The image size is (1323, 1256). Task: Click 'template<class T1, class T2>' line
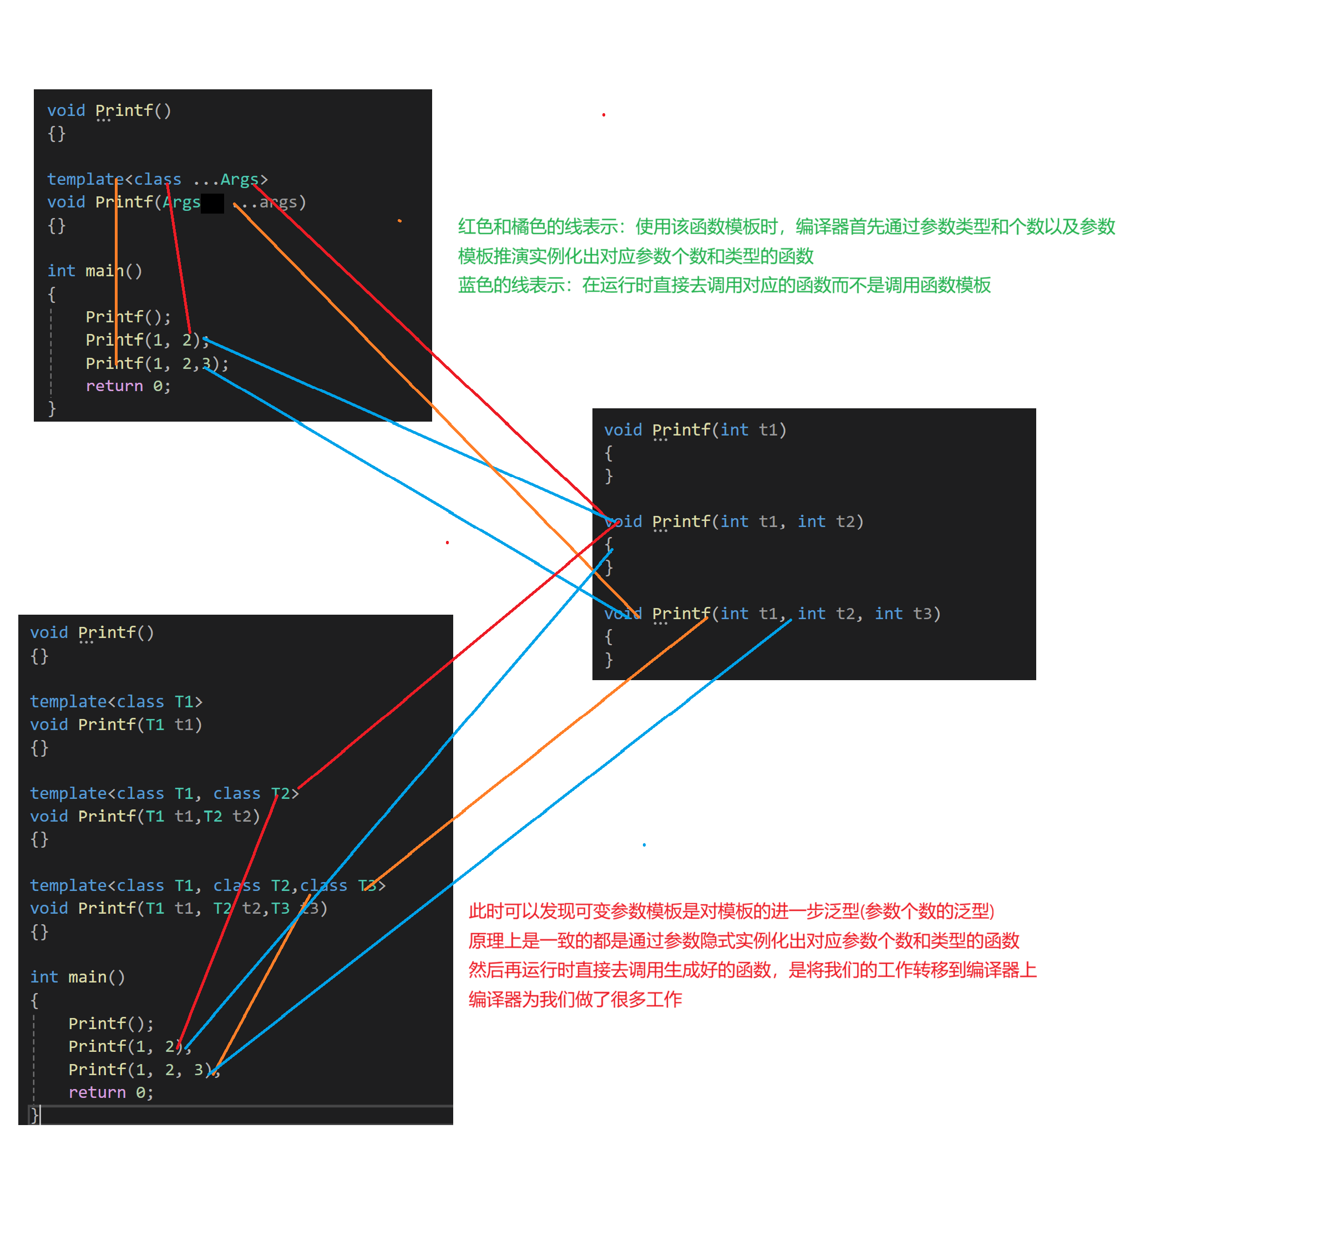click(x=164, y=793)
